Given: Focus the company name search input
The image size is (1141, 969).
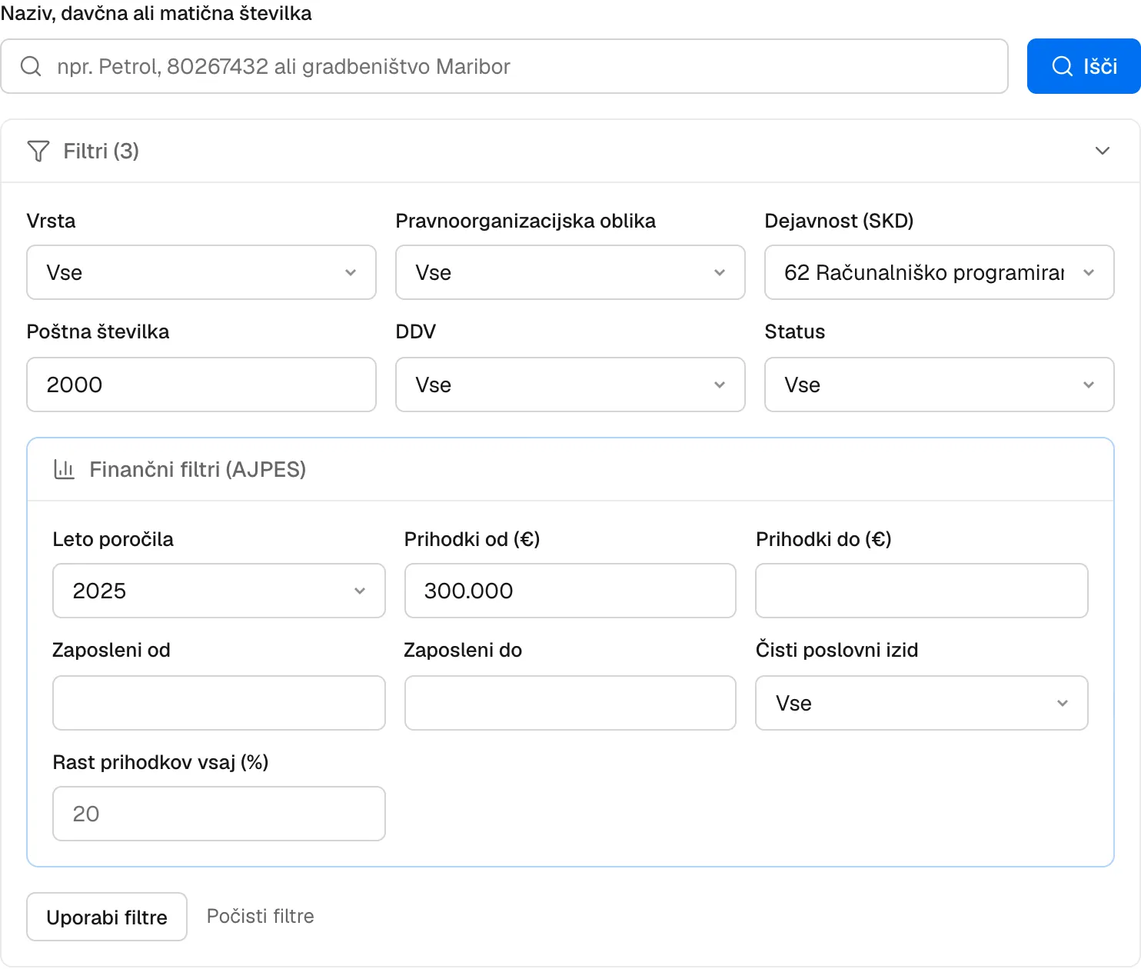Looking at the screenshot, I should 504,66.
